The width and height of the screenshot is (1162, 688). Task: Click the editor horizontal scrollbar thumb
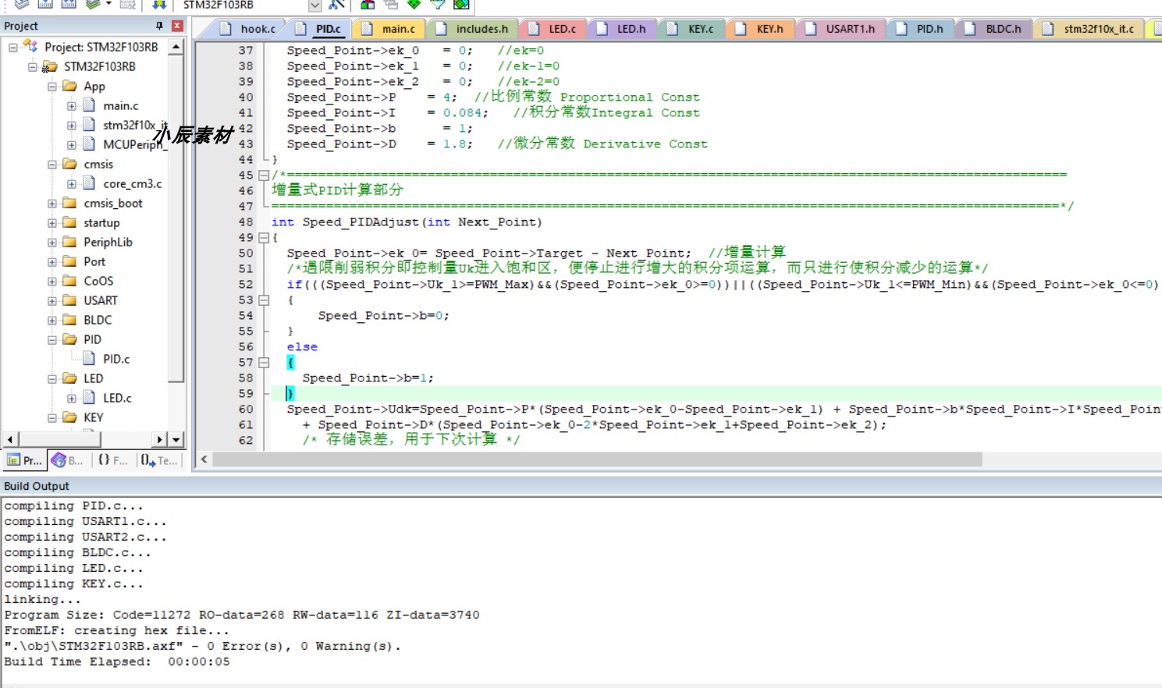click(x=597, y=459)
